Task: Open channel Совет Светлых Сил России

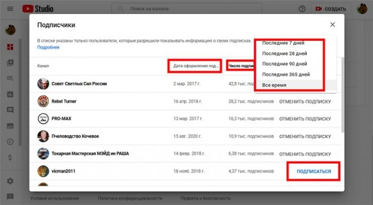Action: [x=79, y=84]
